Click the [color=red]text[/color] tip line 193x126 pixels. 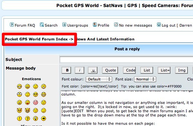[99, 86]
